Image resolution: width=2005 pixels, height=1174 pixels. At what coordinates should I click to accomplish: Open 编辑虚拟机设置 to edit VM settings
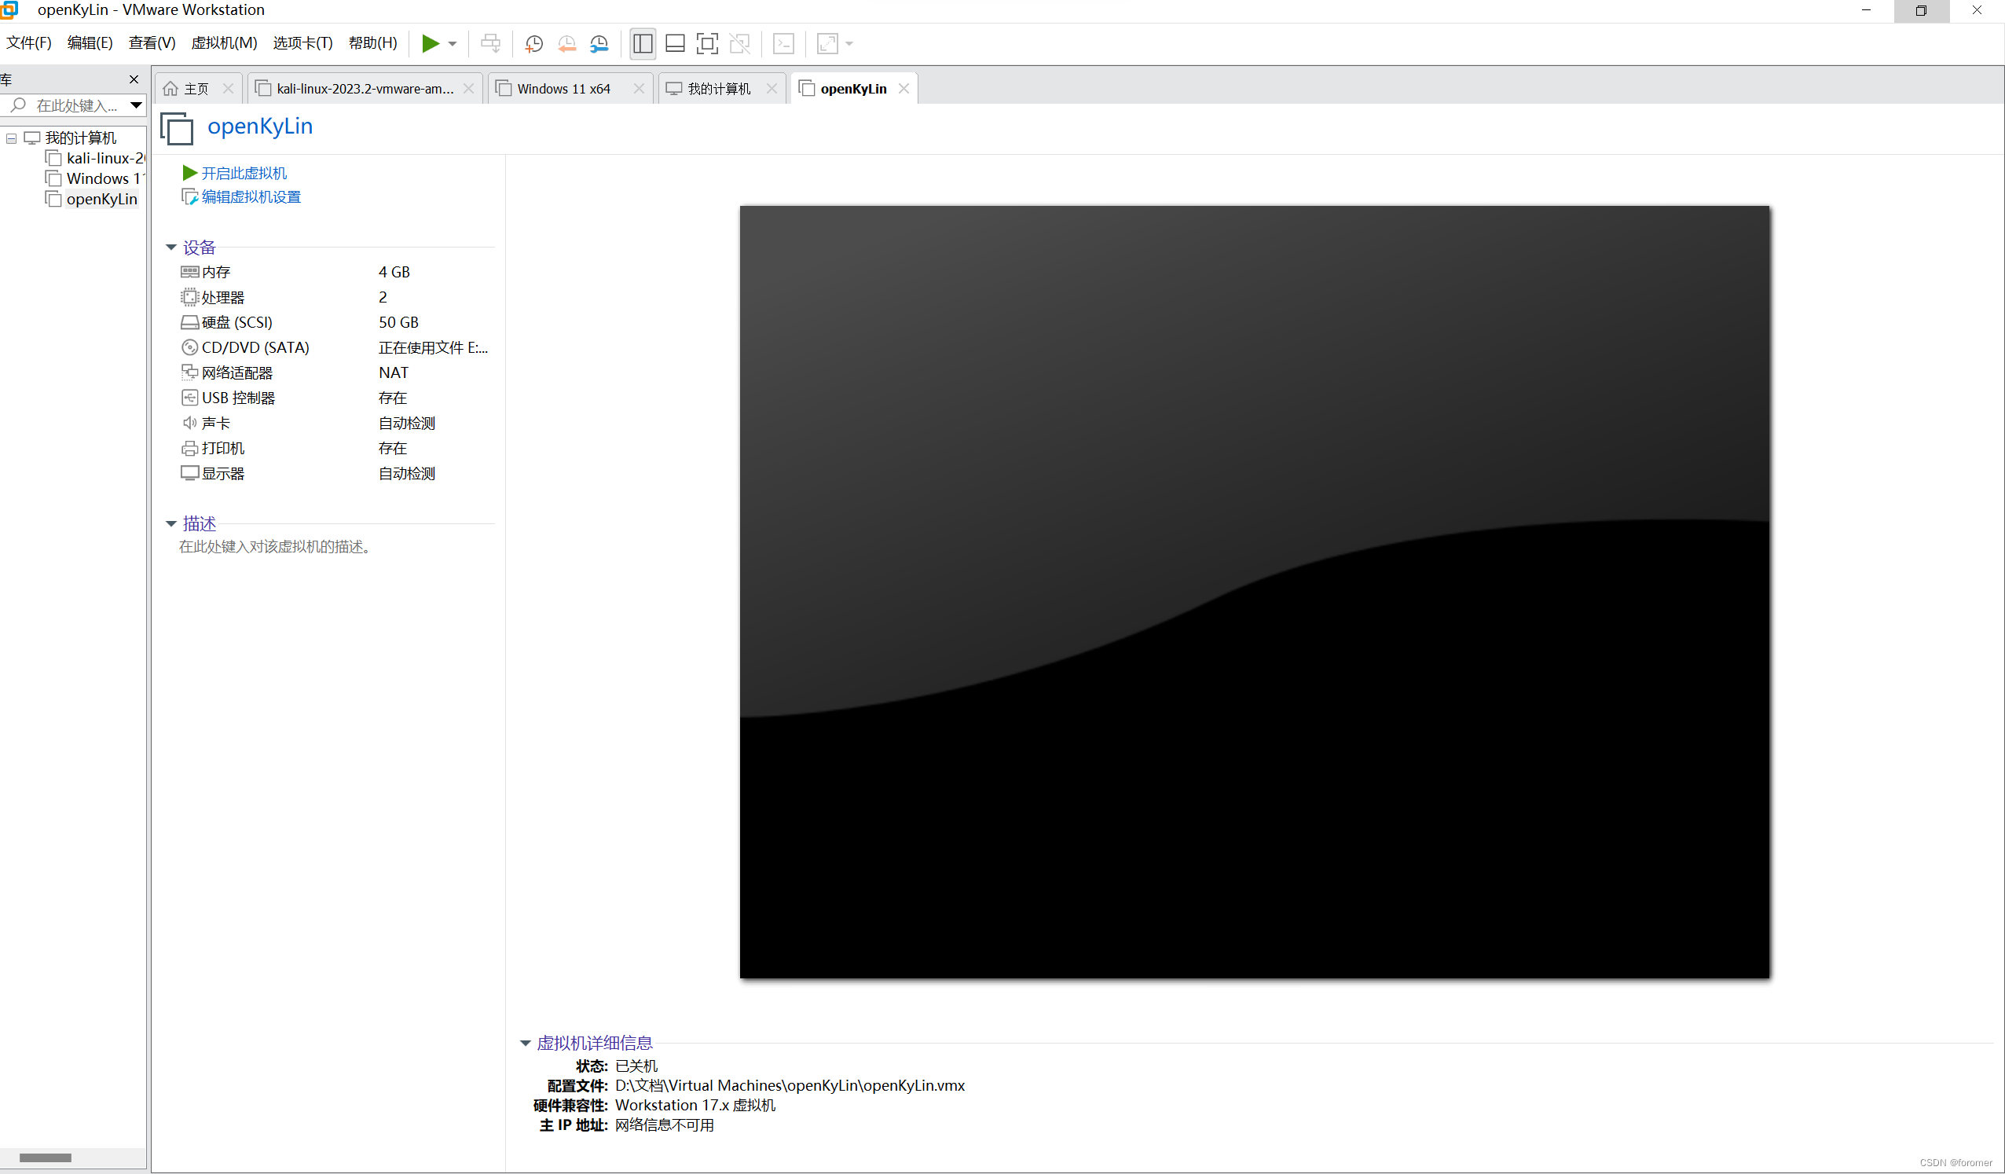pos(251,196)
